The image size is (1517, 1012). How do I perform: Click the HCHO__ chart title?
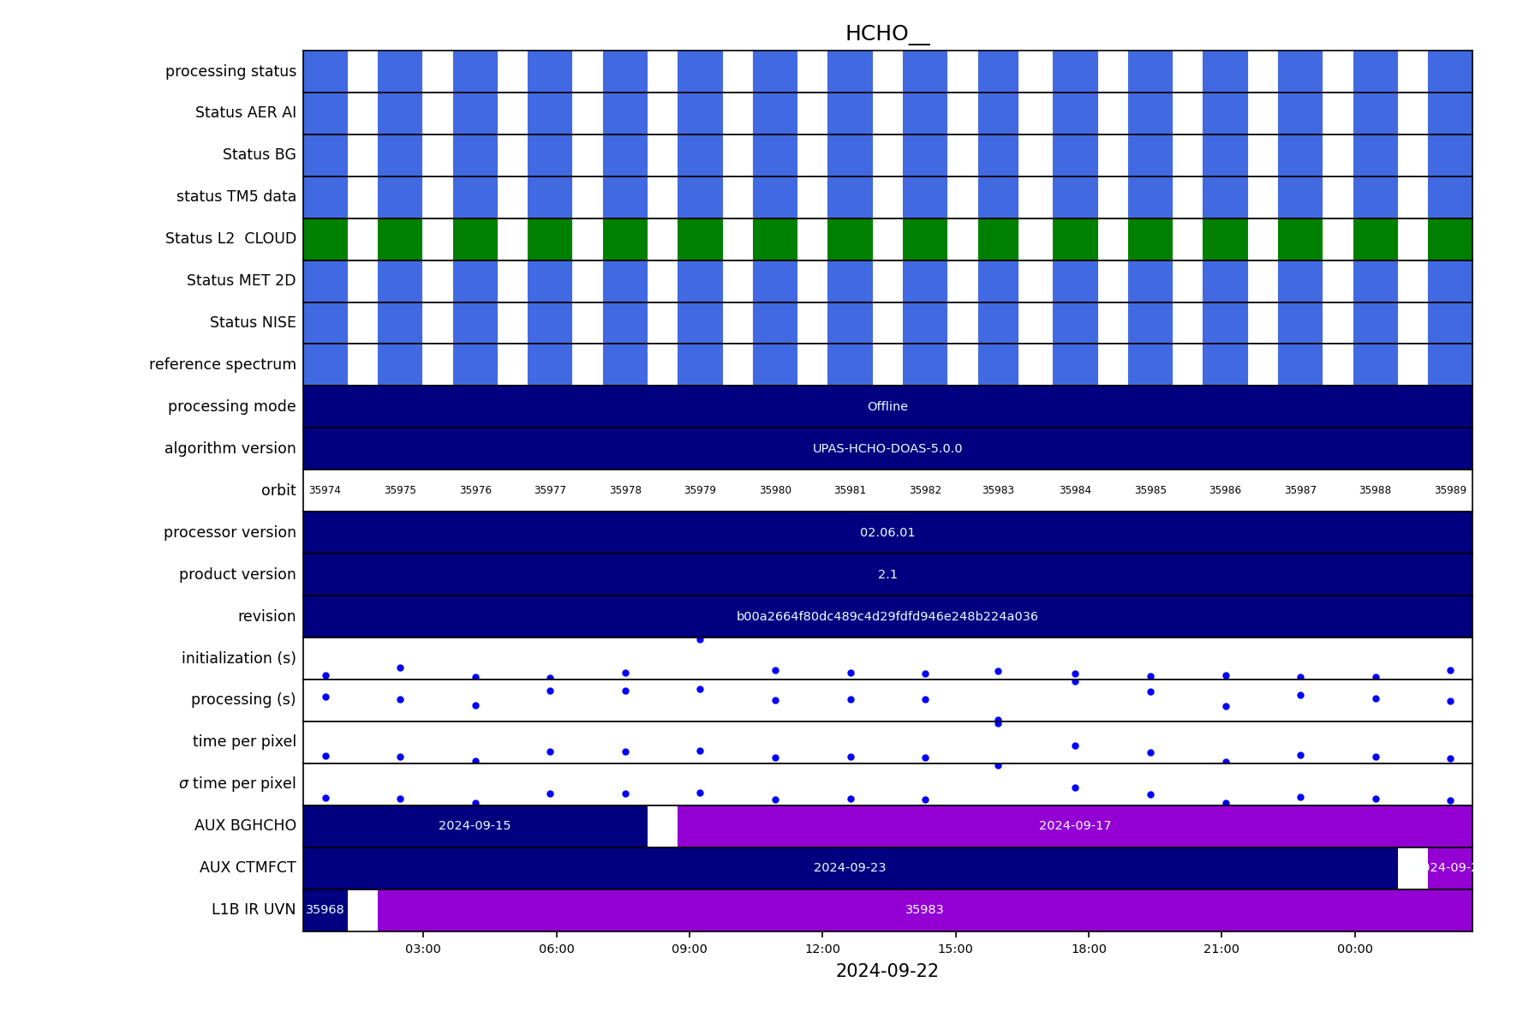pos(887,33)
